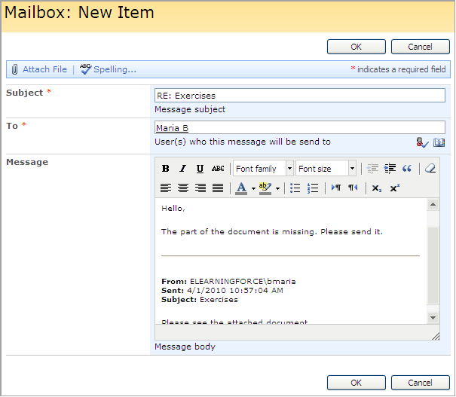
Task: Insert a bulleted list
Action: (x=295, y=188)
